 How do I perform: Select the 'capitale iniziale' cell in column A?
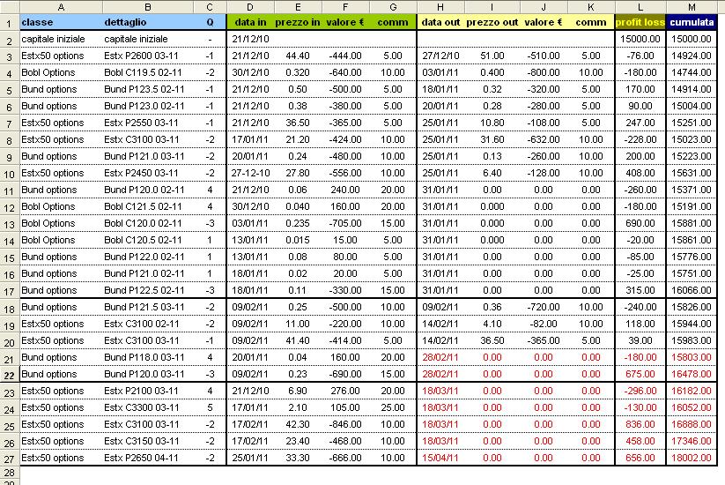click(x=59, y=40)
